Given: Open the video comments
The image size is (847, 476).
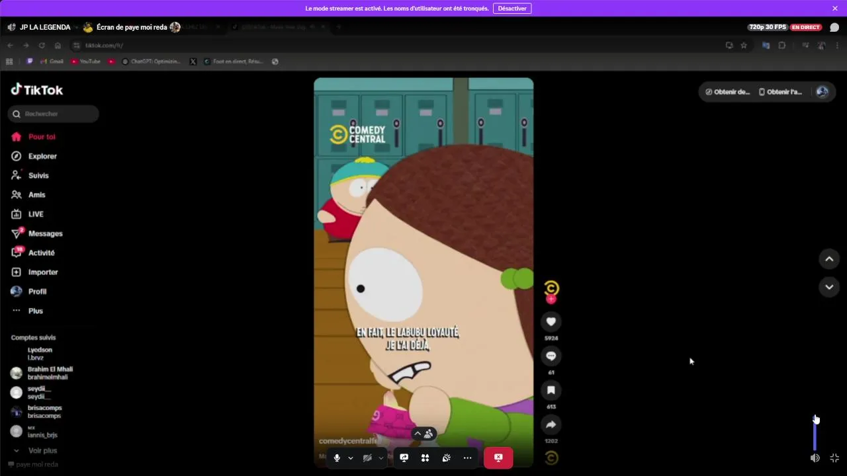Looking at the screenshot, I should (551, 356).
